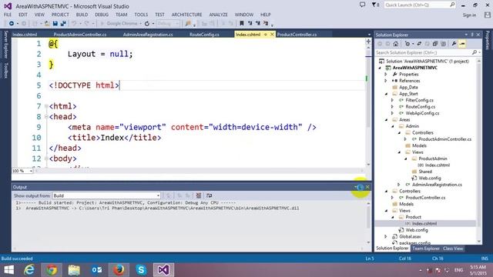
Task: Switch to the RouteConfig.cs tab
Action: pyautogui.click(x=204, y=35)
